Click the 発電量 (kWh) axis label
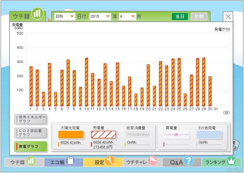This screenshot has width=244, height=173. point(18,26)
